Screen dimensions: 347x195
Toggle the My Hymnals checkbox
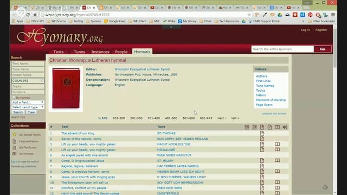14,97
